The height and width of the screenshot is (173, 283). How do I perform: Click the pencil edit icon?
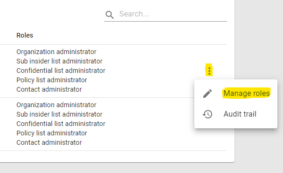pos(208,94)
